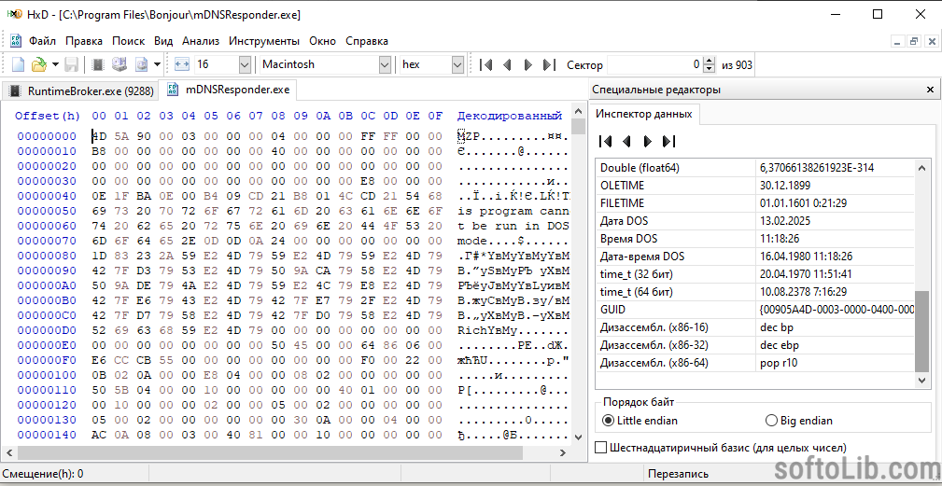
Task: Click the Data Inspector scroll-up arrow
Action: [x=922, y=169]
